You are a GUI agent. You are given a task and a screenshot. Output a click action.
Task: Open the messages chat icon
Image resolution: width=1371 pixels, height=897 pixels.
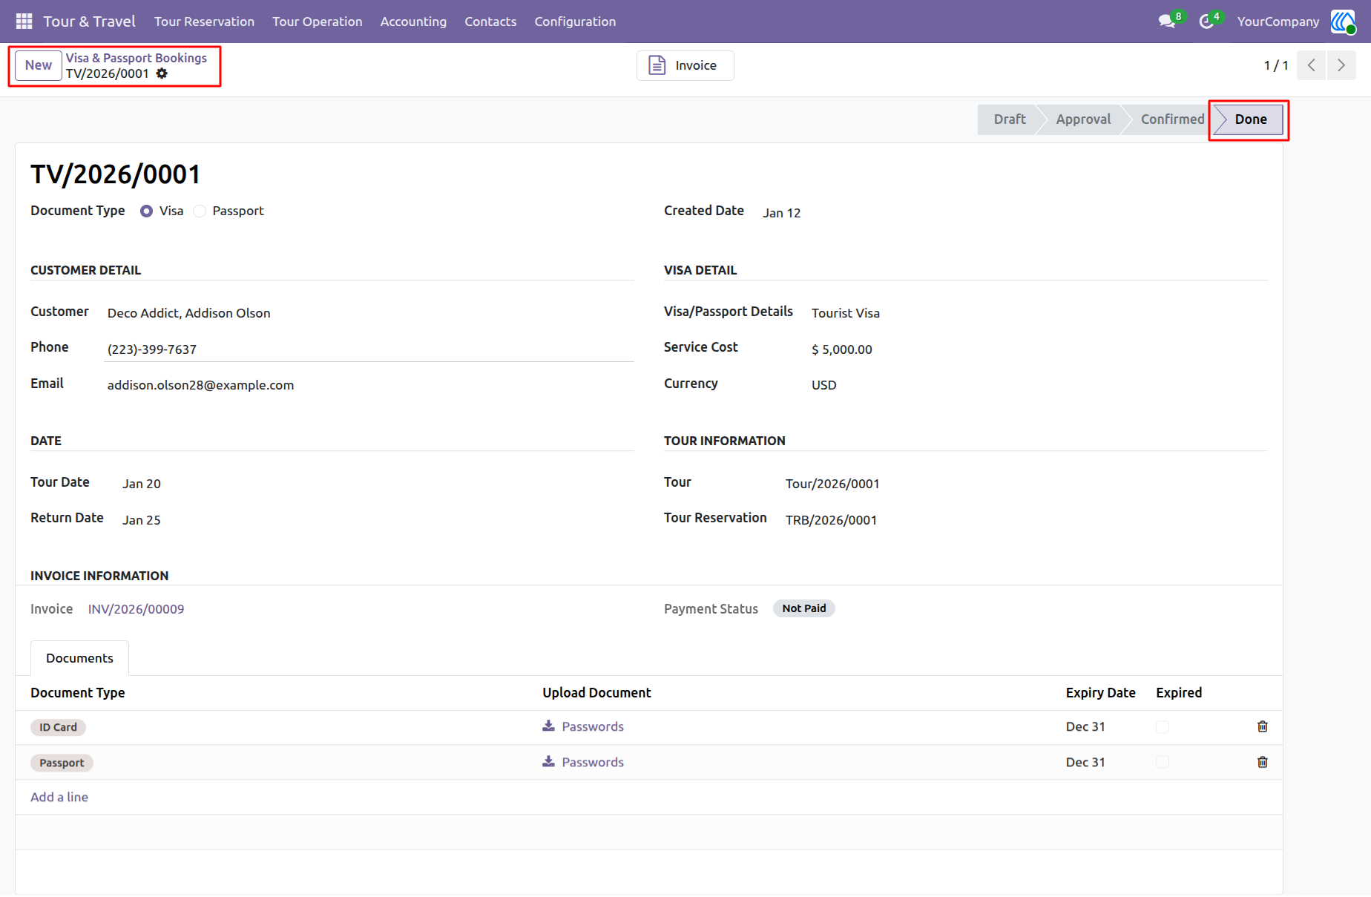tap(1168, 22)
